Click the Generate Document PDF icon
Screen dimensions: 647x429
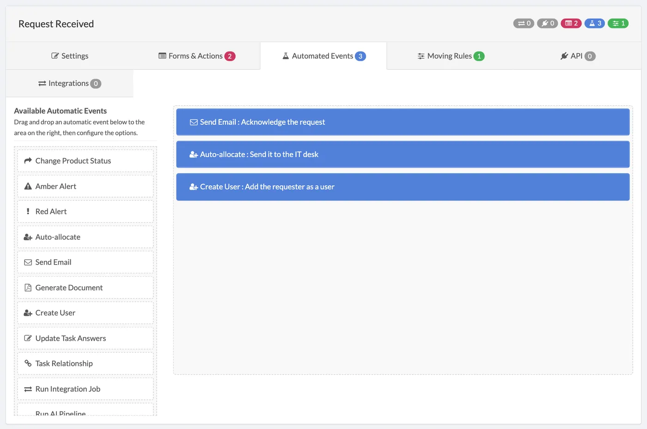pos(28,288)
